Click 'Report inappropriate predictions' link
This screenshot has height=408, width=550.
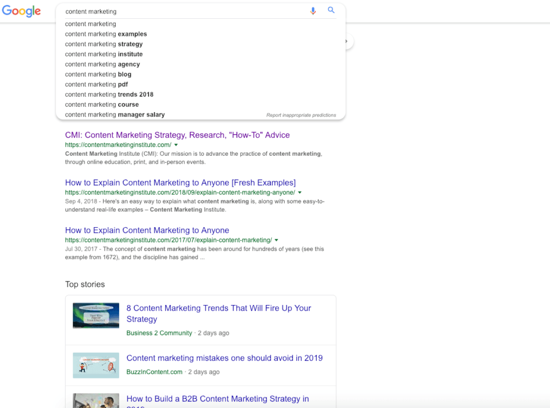pos(301,115)
